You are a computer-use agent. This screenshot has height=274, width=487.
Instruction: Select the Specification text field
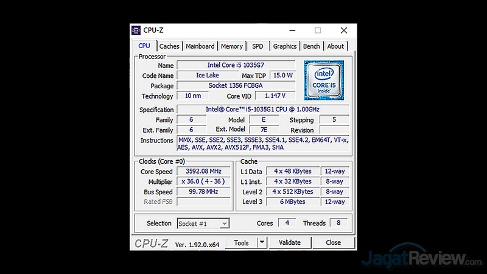pyautogui.click(x=262, y=110)
